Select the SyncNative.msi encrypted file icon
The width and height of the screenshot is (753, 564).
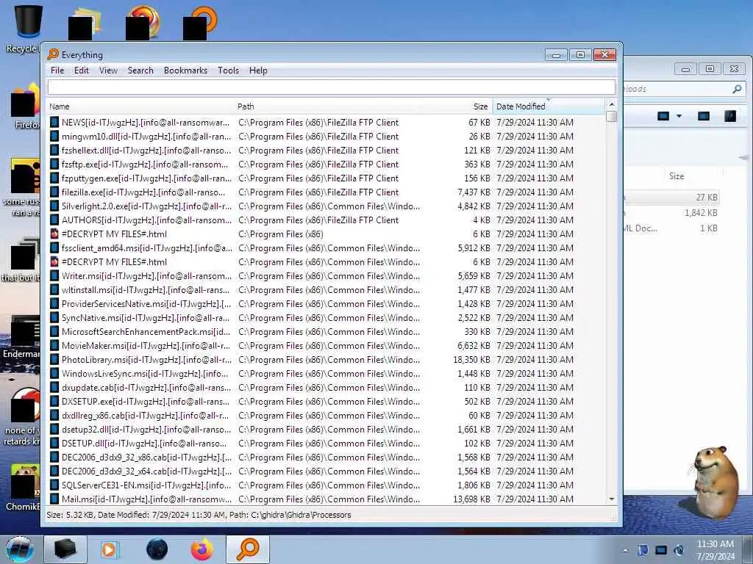54,317
